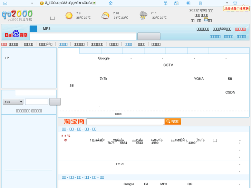This screenshot has height=188, width=251.
Task: Focus the Taobao search input field
Action: point(126,122)
